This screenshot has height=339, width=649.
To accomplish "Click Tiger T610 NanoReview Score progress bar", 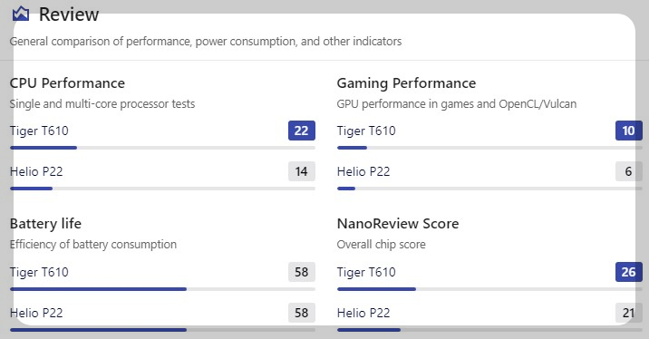I will tap(489, 289).
